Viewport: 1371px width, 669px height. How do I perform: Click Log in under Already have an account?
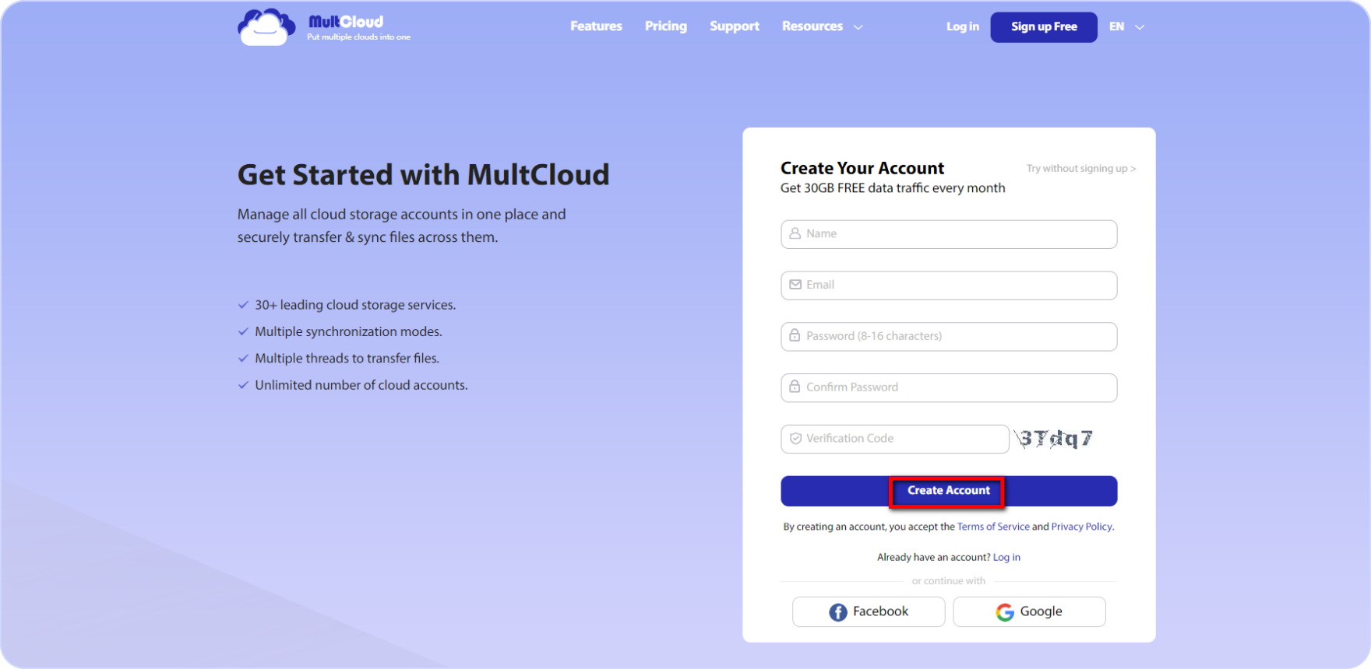[1006, 557]
